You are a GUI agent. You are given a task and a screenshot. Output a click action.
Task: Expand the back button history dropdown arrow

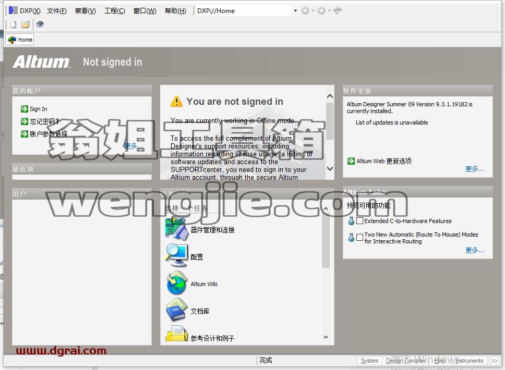point(313,10)
